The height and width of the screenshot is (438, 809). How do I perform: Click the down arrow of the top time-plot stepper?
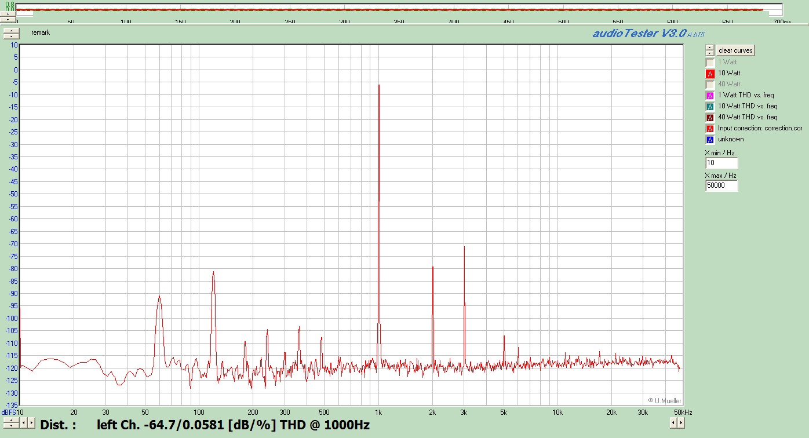coord(8,20)
